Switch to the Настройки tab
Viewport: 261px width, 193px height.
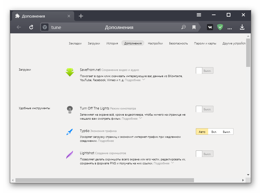155,43
